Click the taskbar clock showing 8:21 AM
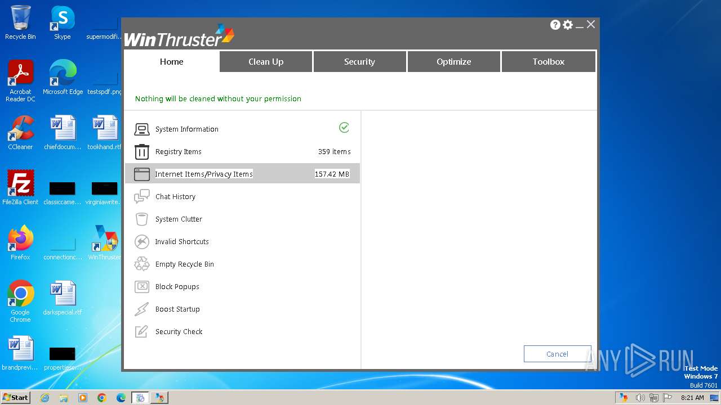The image size is (721, 405). coord(692,398)
